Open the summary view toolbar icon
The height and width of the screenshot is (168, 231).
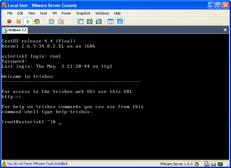[110, 21]
